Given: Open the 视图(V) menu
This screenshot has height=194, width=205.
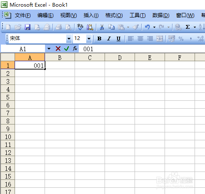Looking at the screenshot, I should pos(68,15).
